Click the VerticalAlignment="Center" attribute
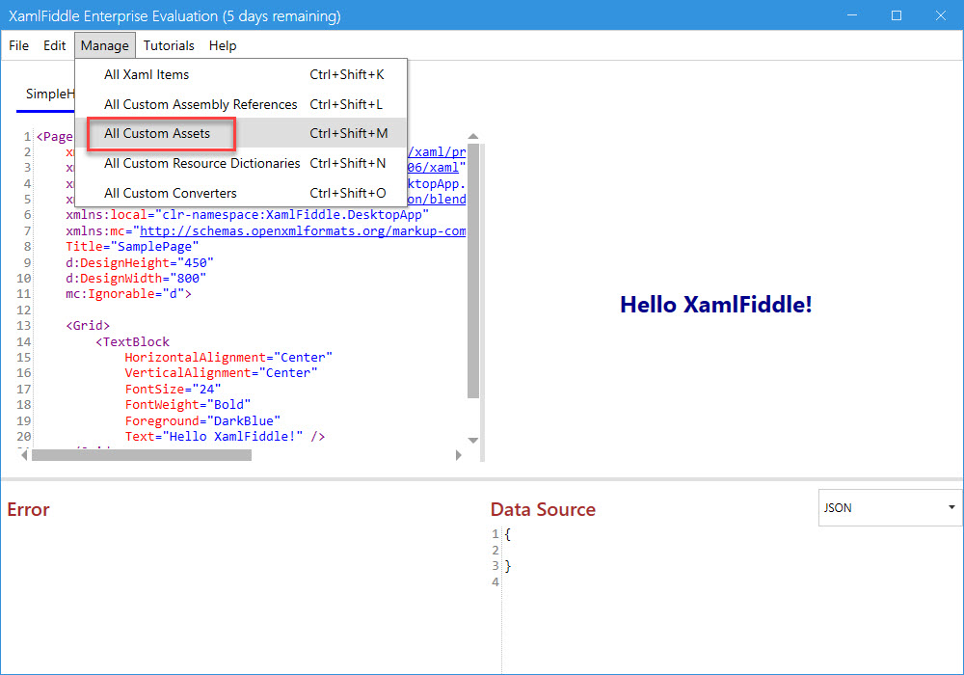The image size is (964, 675). point(222,373)
